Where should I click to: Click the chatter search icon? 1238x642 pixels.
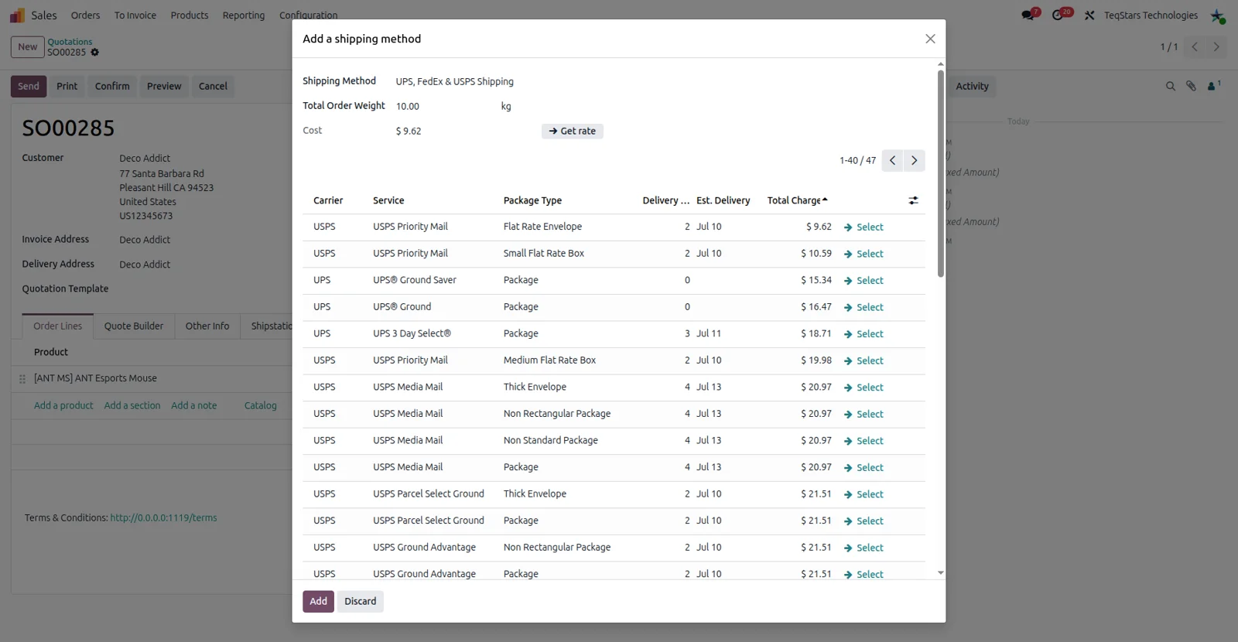click(x=1170, y=87)
